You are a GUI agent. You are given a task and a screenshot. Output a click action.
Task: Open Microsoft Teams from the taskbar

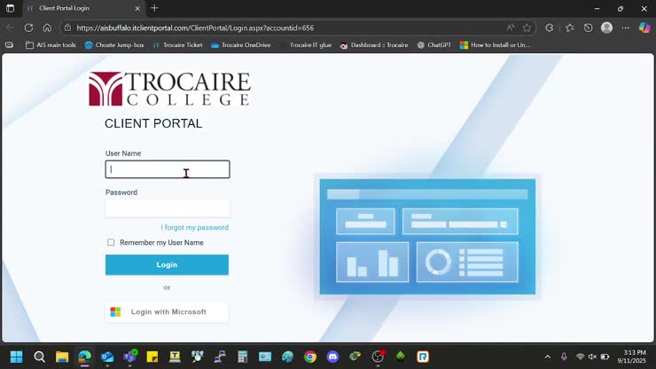click(129, 357)
